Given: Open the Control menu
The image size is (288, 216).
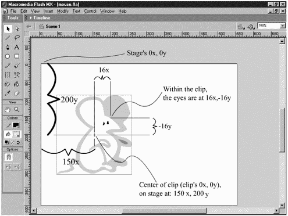Looking at the screenshot, I should 90,11.
